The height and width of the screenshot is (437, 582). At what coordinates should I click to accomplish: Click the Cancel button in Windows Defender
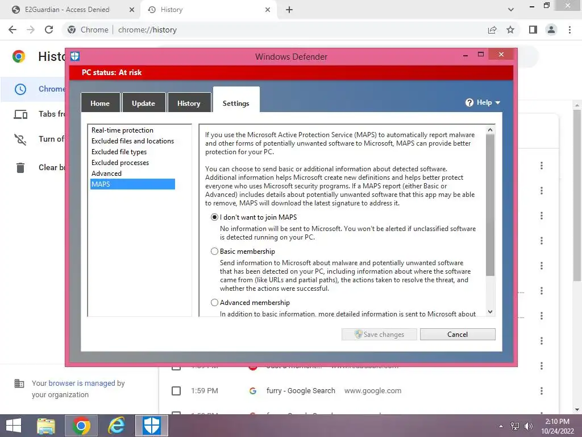(x=458, y=334)
